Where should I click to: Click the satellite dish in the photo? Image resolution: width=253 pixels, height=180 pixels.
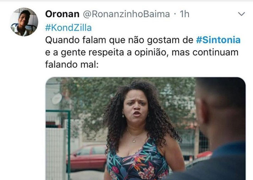click(x=57, y=99)
